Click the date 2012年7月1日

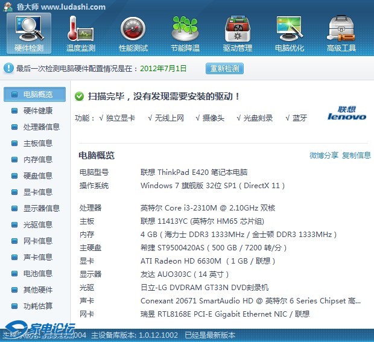pos(163,69)
